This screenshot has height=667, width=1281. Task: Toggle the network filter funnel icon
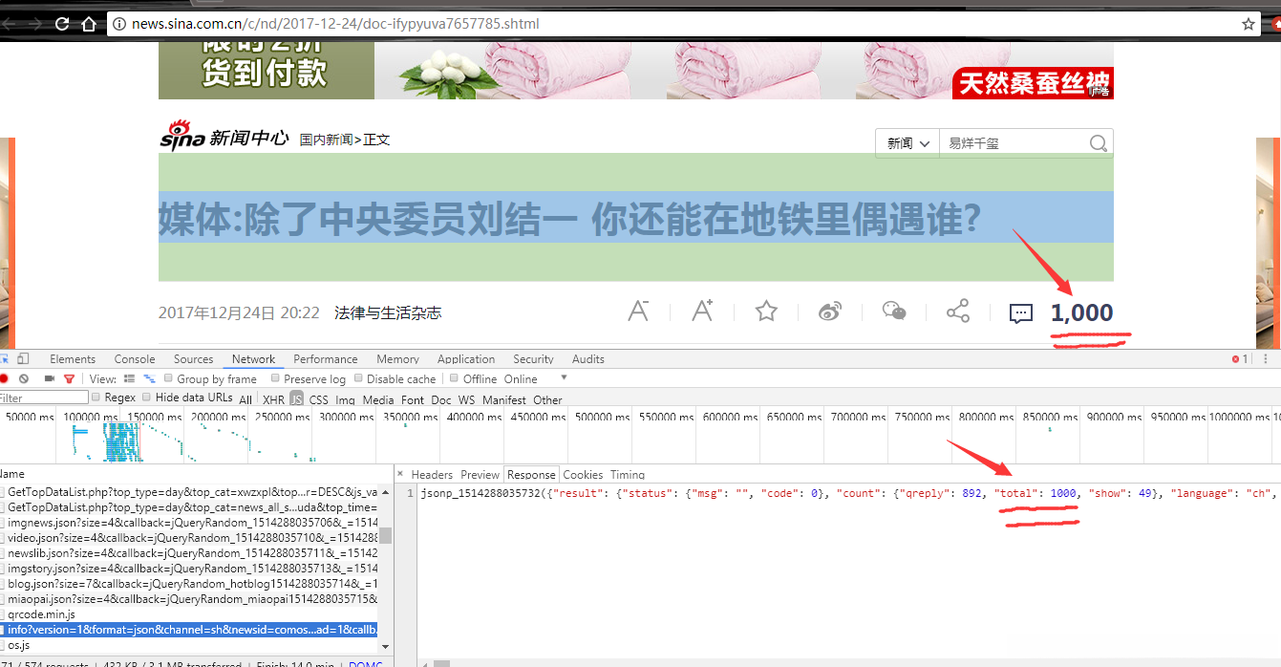[69, 379]
